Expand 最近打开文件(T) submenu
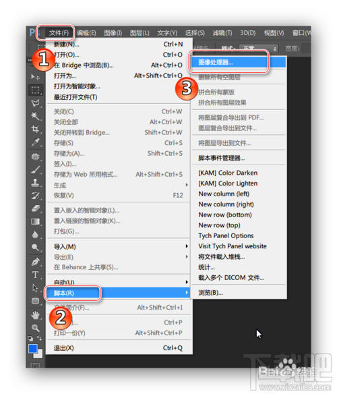 pos(119,97)
